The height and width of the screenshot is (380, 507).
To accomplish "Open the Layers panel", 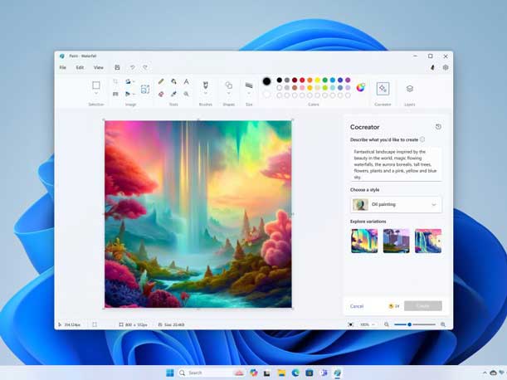I will (409, 89).
